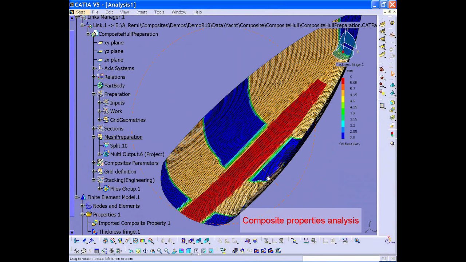Screen dimensions: 466x262
Task: Open the Insert menu
Action: (142, 12)
